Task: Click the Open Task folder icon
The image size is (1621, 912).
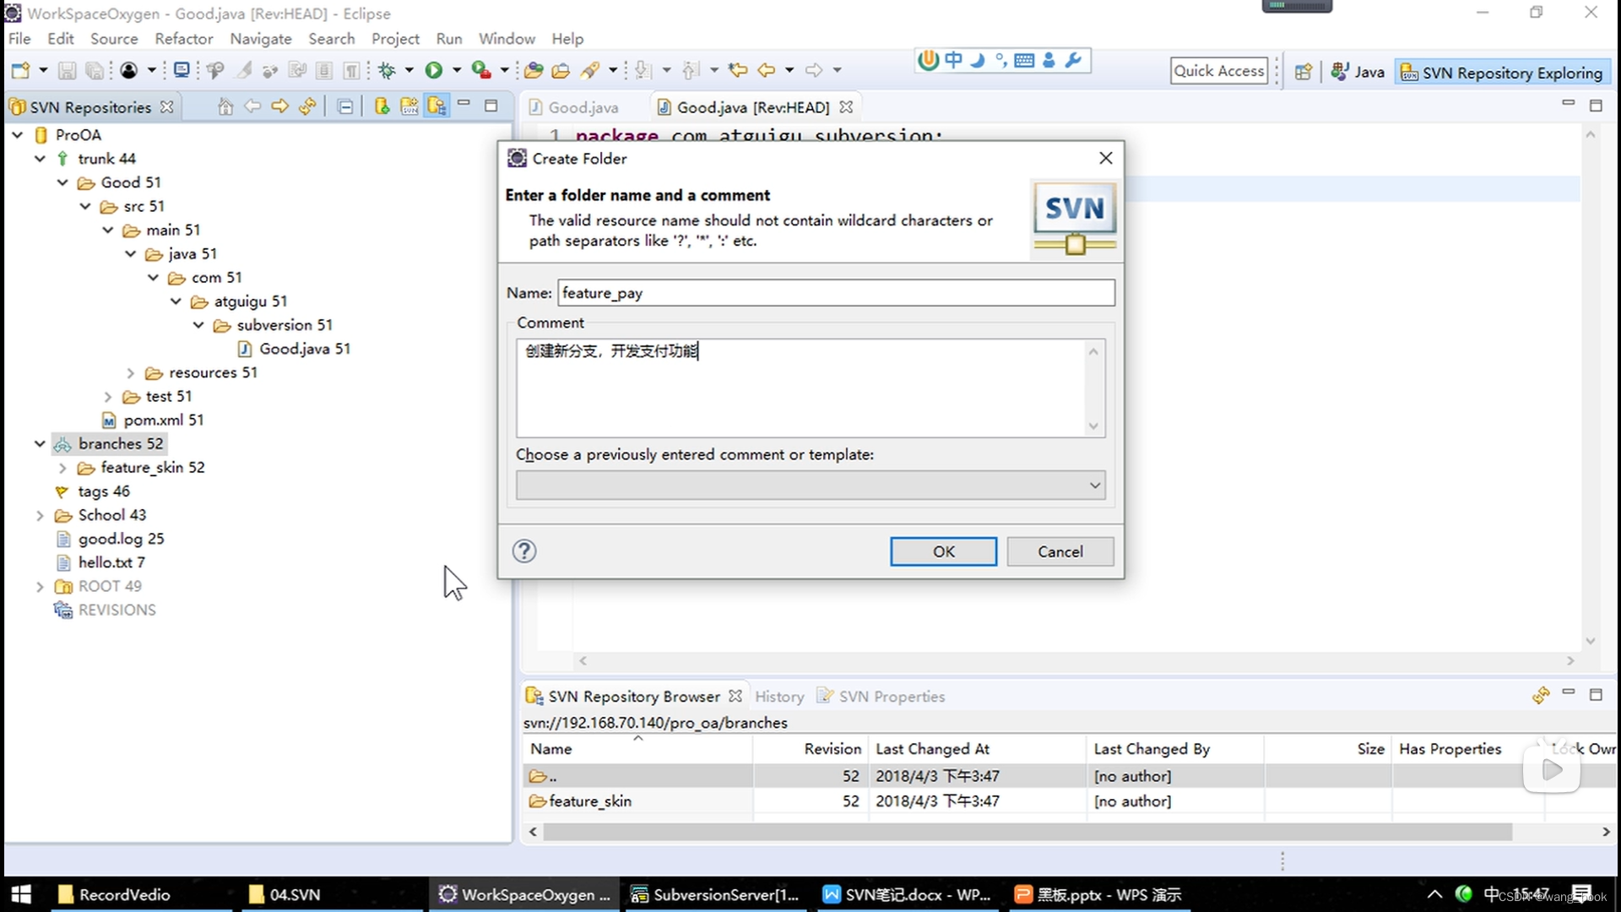Action: tap(561, 70)
